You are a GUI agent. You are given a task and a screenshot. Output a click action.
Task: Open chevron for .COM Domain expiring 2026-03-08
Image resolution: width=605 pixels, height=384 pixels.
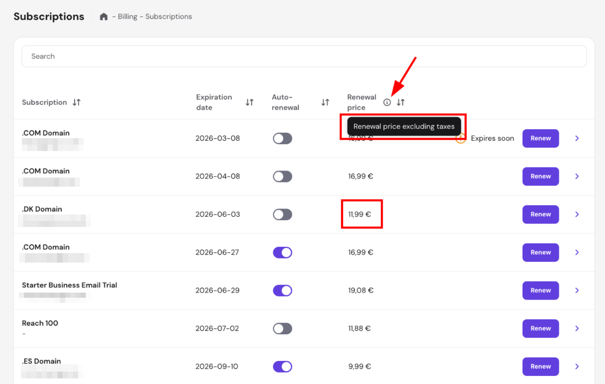pos(577,139)
